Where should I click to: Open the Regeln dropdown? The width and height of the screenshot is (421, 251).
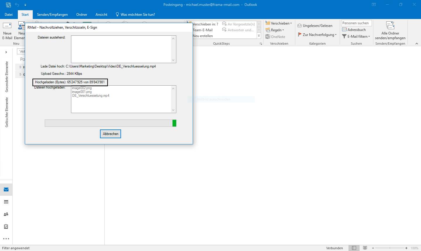click(x=275, y=30)
